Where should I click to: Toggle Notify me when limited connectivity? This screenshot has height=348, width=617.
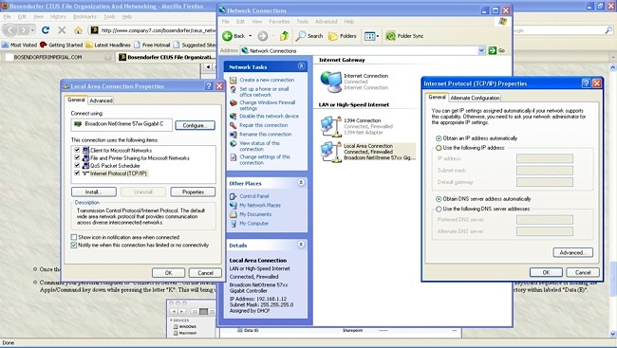(74, 245)
